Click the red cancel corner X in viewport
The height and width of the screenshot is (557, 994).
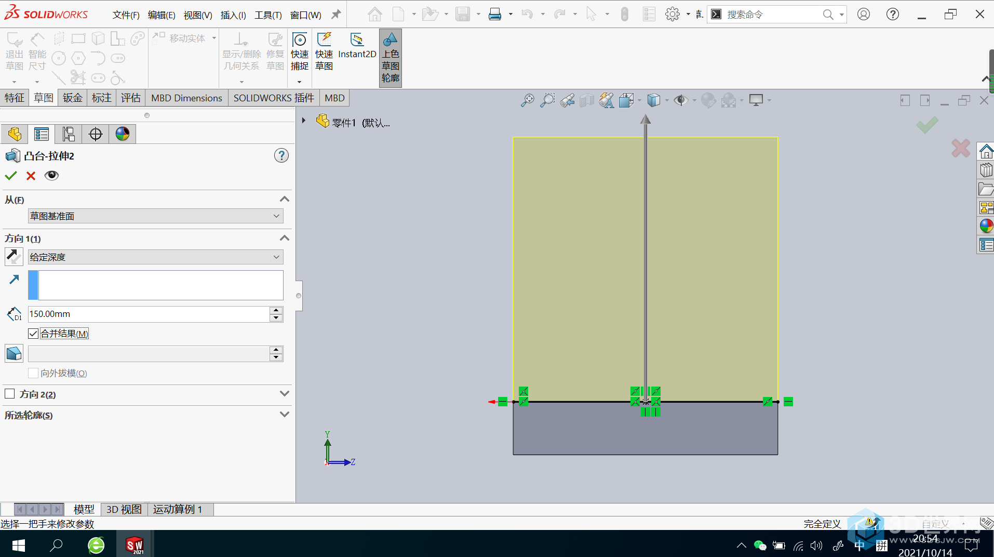tap(961, 148)
